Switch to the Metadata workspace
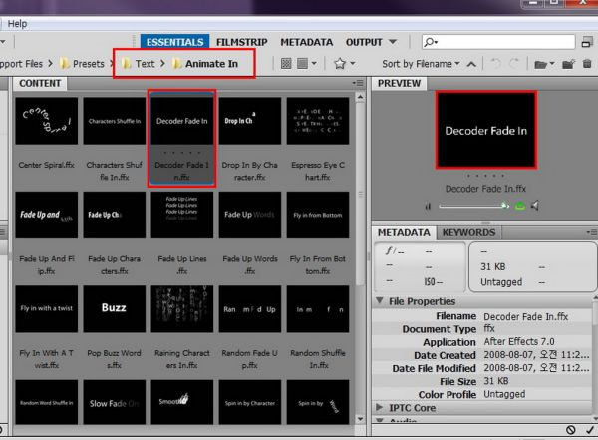The width and height of the screenshot is (598, 440). pos(307,42)
